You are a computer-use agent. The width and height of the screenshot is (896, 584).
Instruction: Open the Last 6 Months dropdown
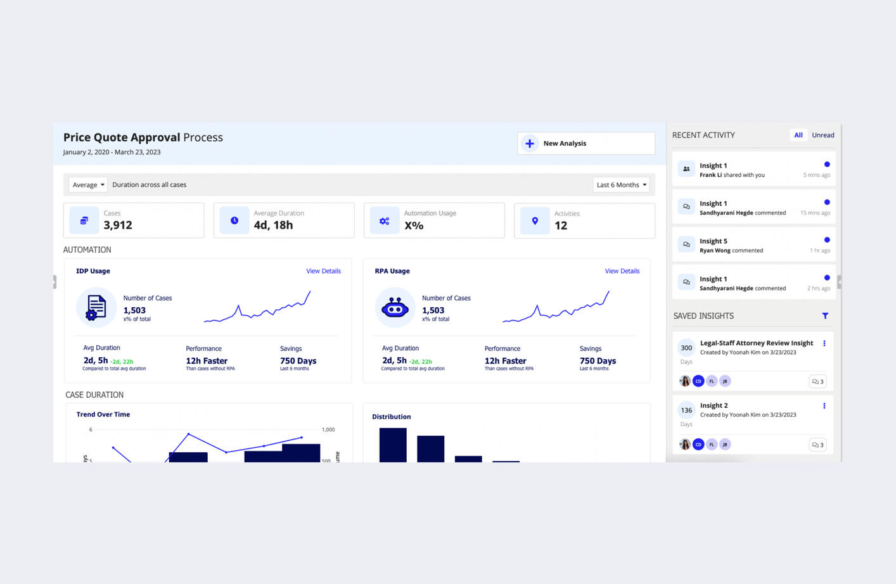click(620, 184)
